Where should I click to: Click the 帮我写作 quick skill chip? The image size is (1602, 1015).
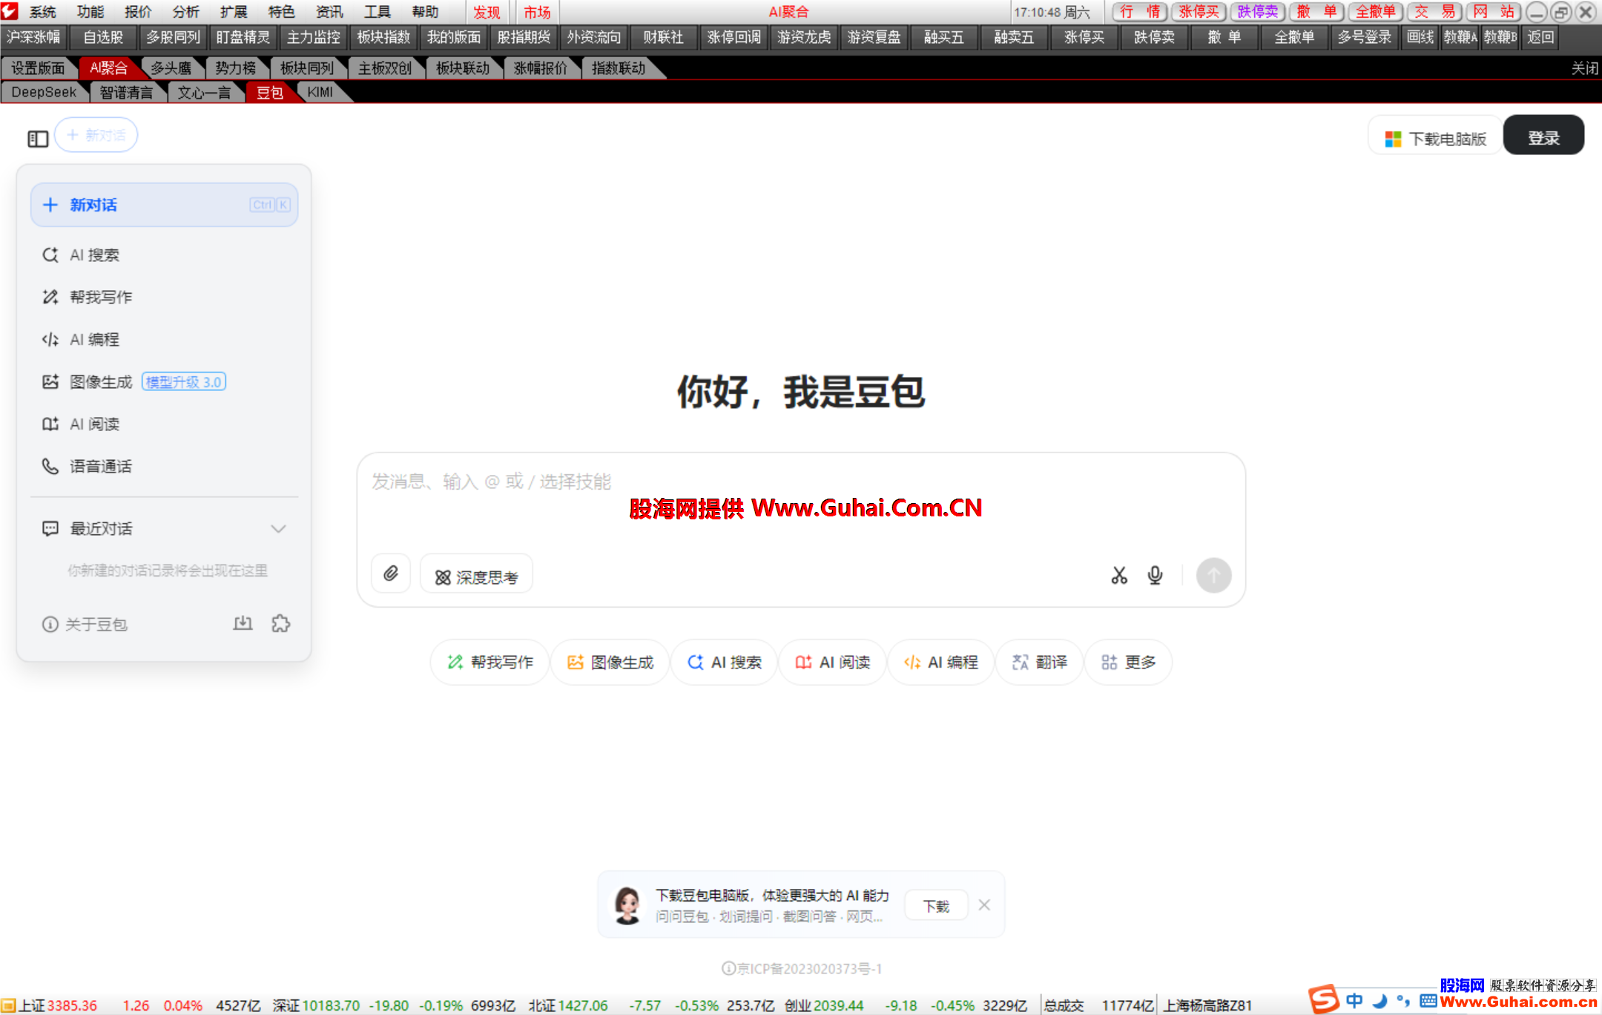pos(490,662)
